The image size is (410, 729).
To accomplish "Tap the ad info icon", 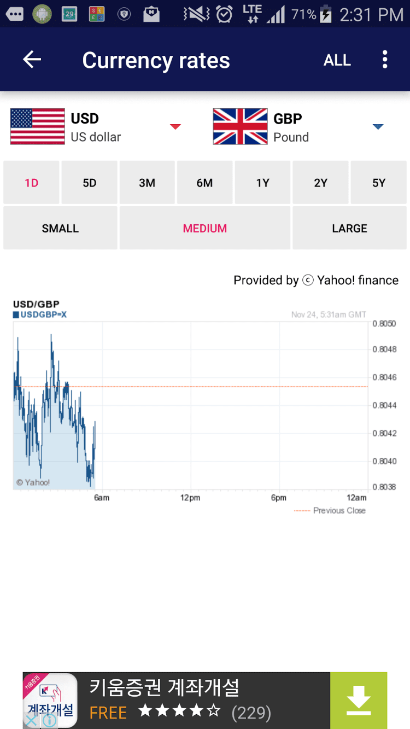I will [x=50, y=720].
